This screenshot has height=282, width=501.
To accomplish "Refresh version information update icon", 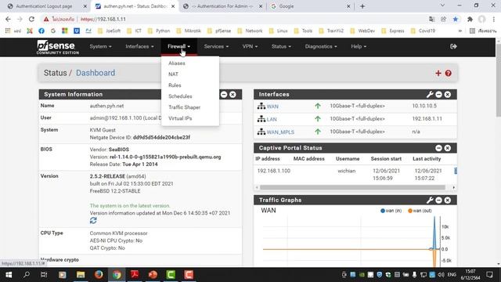I will 93,220.
